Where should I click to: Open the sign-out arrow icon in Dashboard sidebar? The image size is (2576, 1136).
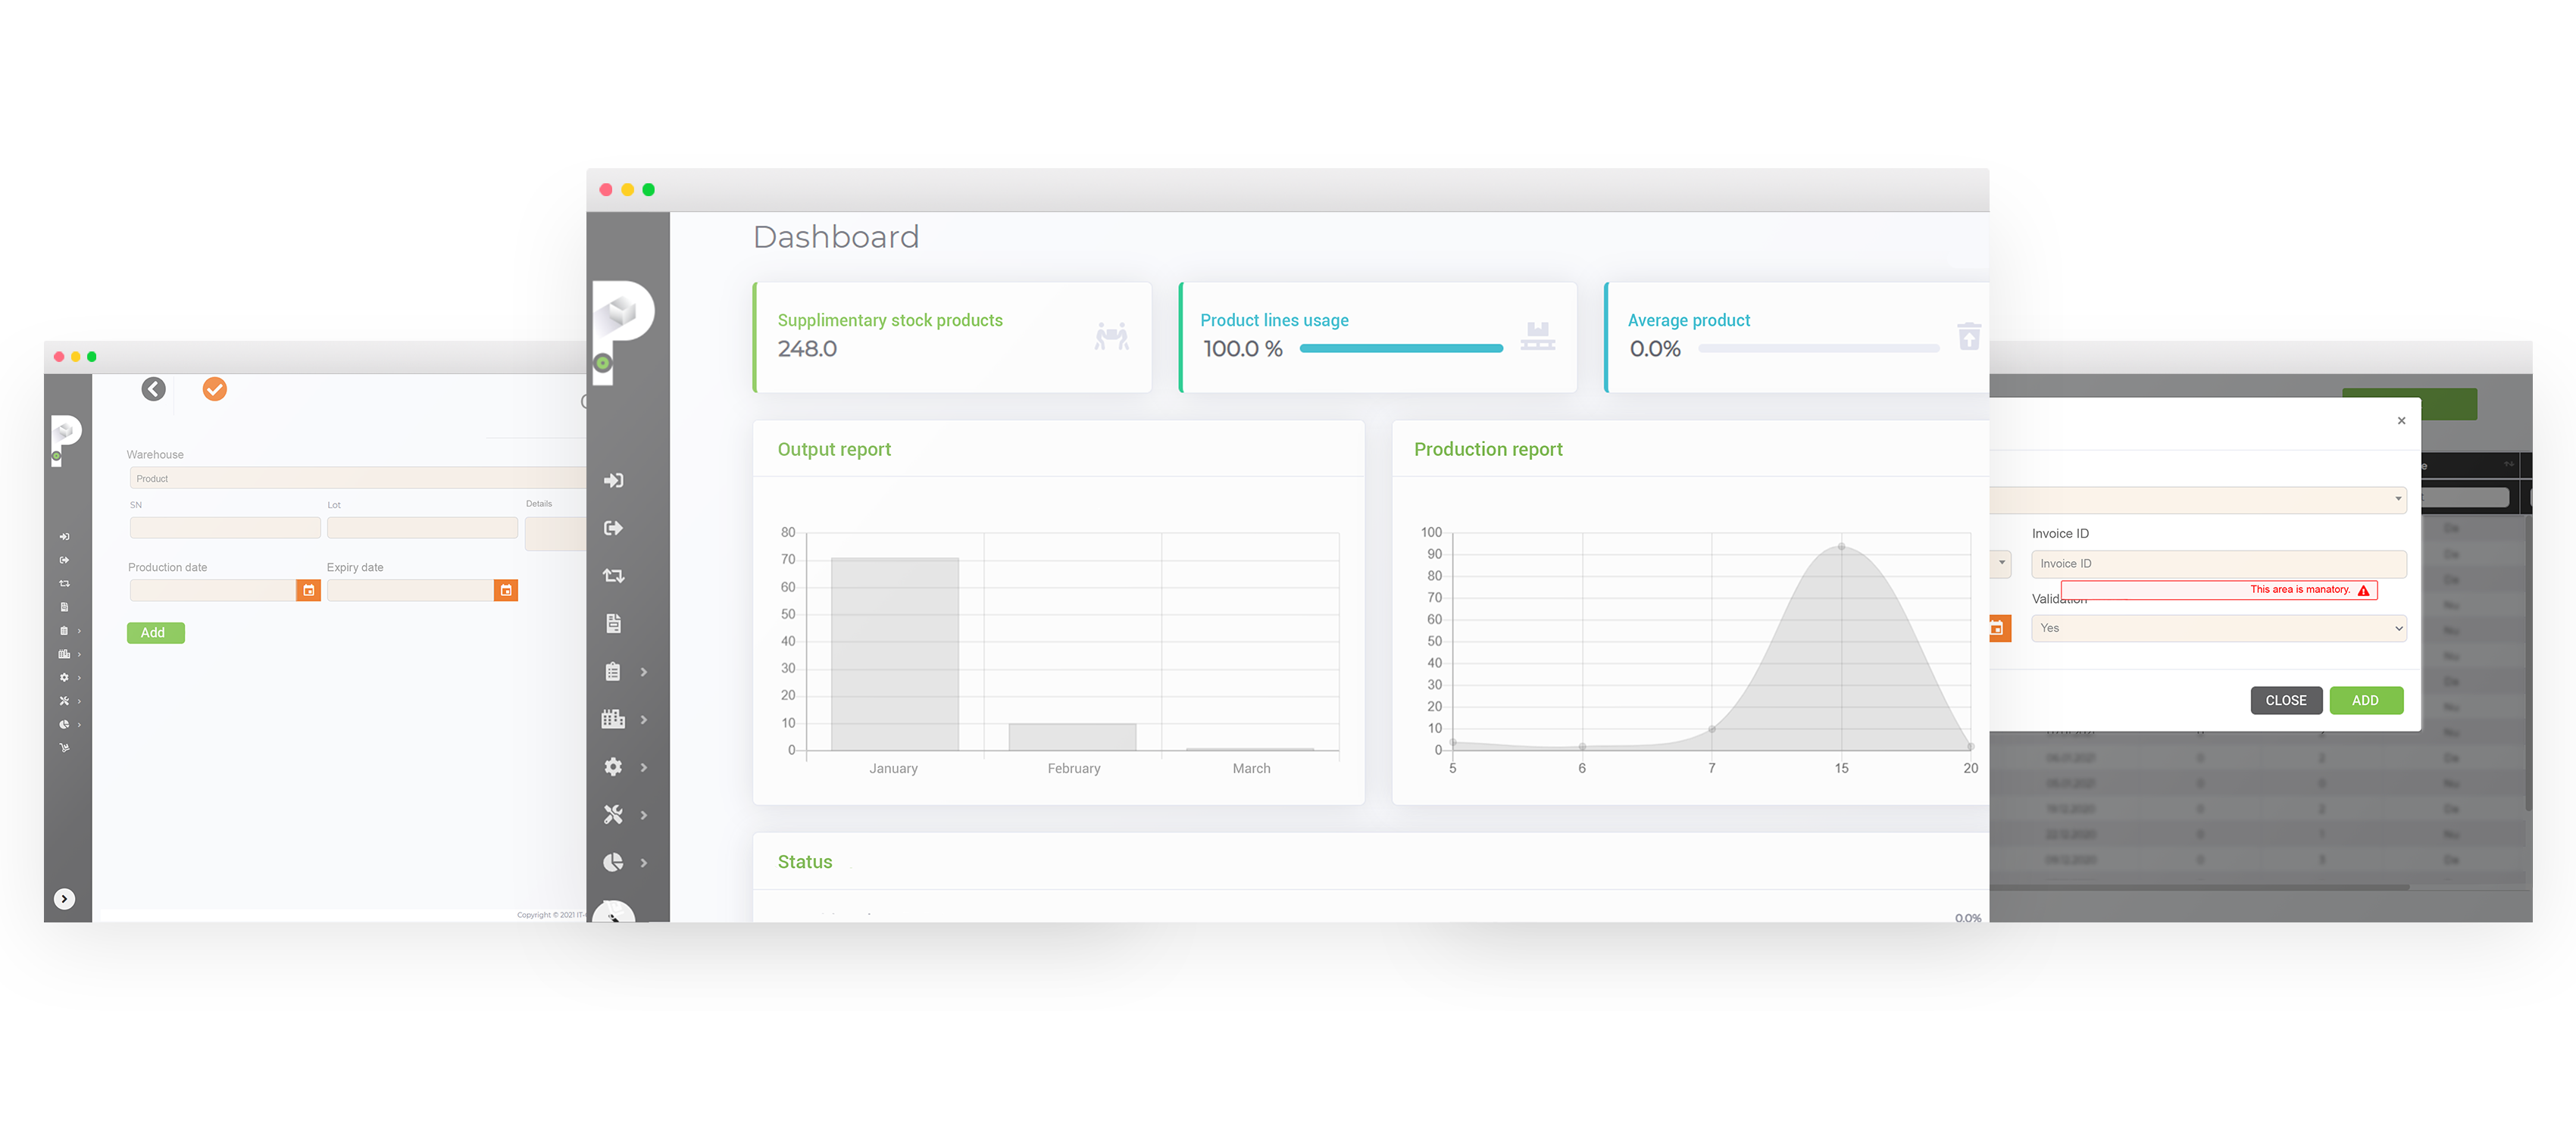click(x=613, y=528)
